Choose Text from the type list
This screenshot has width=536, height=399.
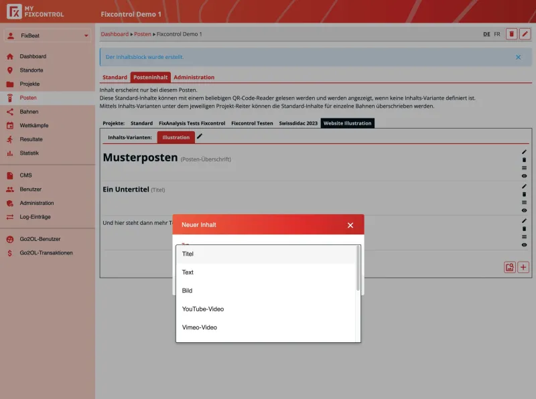click(265, 272)
